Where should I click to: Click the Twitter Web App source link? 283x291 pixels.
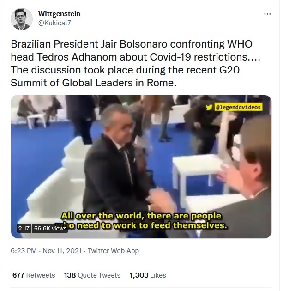(113, 251)
